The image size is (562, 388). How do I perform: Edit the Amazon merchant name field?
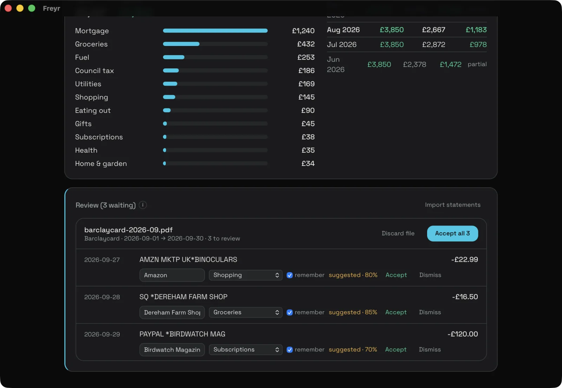pyautogui.click(x=172, y=275)
